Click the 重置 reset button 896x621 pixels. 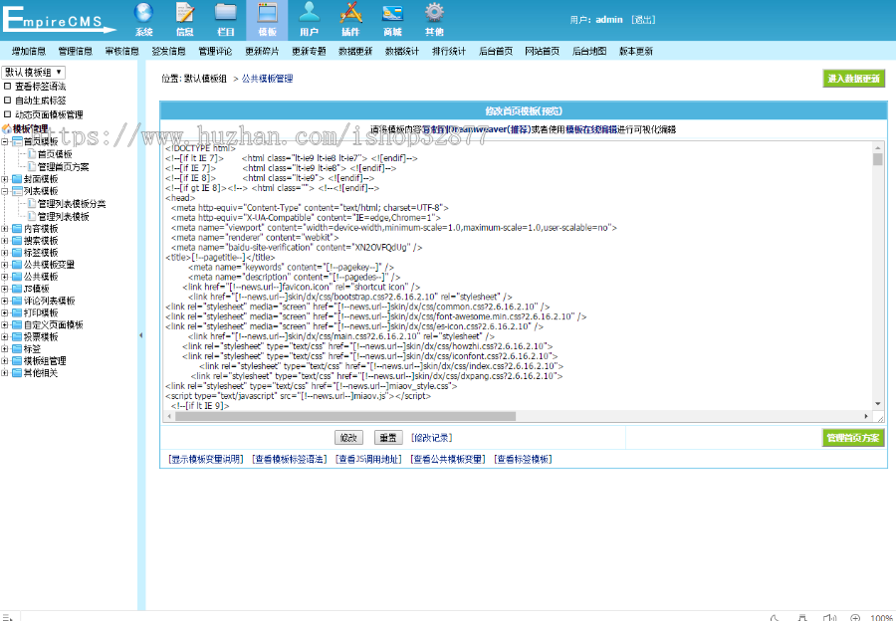[x=388, y=438]
